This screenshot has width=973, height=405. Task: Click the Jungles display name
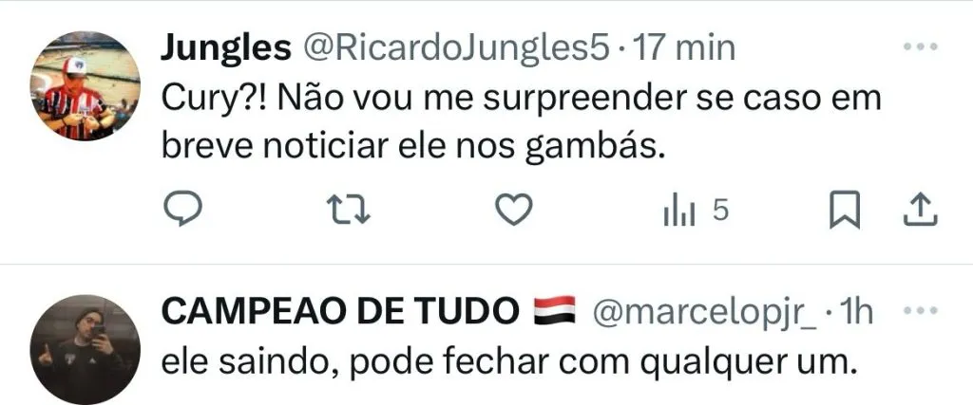click(226, 49)
